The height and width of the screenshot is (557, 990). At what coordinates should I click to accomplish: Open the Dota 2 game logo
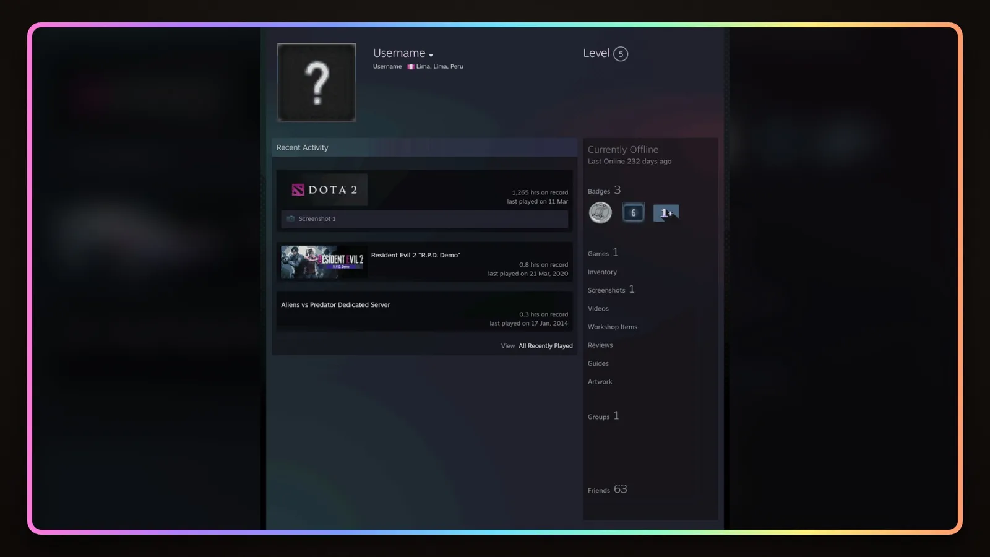324,190
